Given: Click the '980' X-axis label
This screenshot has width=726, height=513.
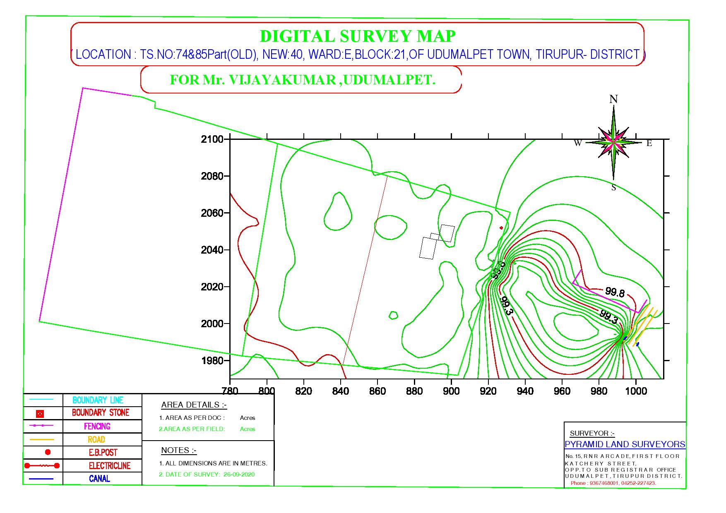Looking at the screenshot, I should [599, 391].
